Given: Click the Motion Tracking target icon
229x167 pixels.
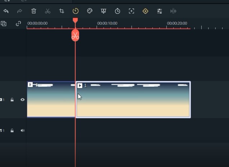Looking at the screenshot, I should pos(132,11).
